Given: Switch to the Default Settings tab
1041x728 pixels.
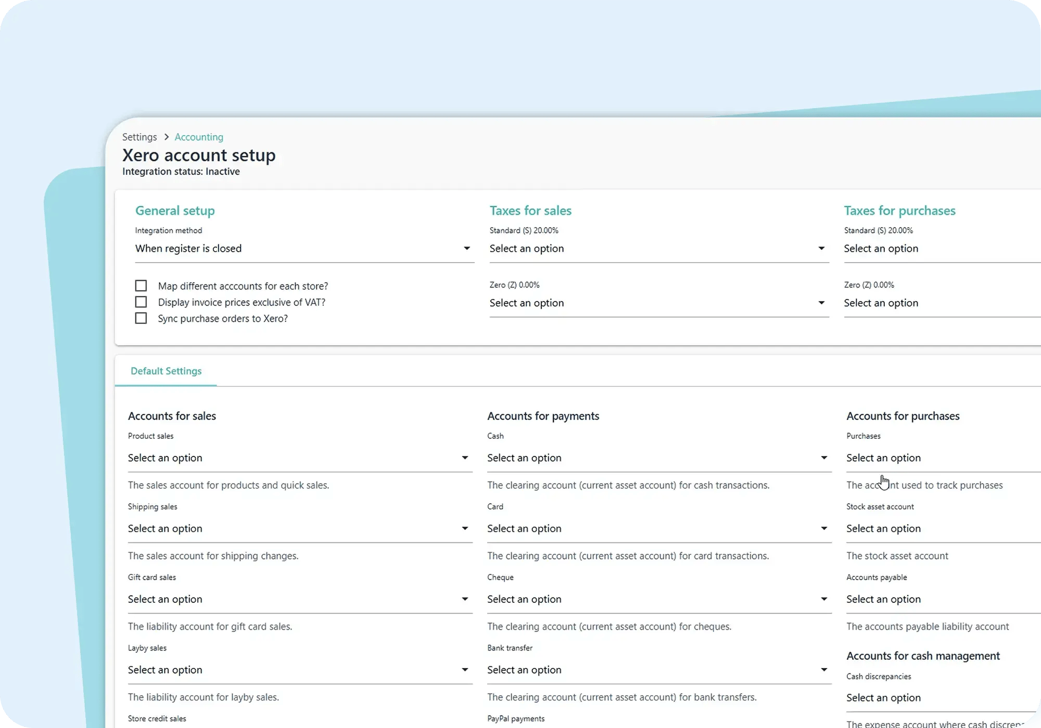Looking at the screenshot, I should coord(166,371).
